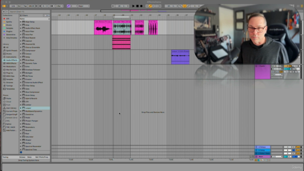The height and width of the screenshot is (171, 304).
Task: Open the 1 Bar quantization dropdown
Action: (59, 6)
